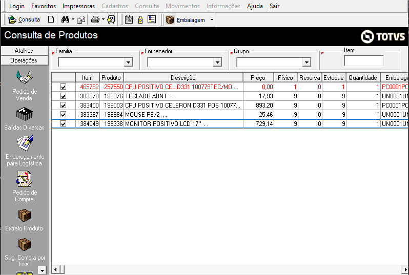Select the price cell 729,14
This screenshot has width=409, height=275.
coord(258,124)
